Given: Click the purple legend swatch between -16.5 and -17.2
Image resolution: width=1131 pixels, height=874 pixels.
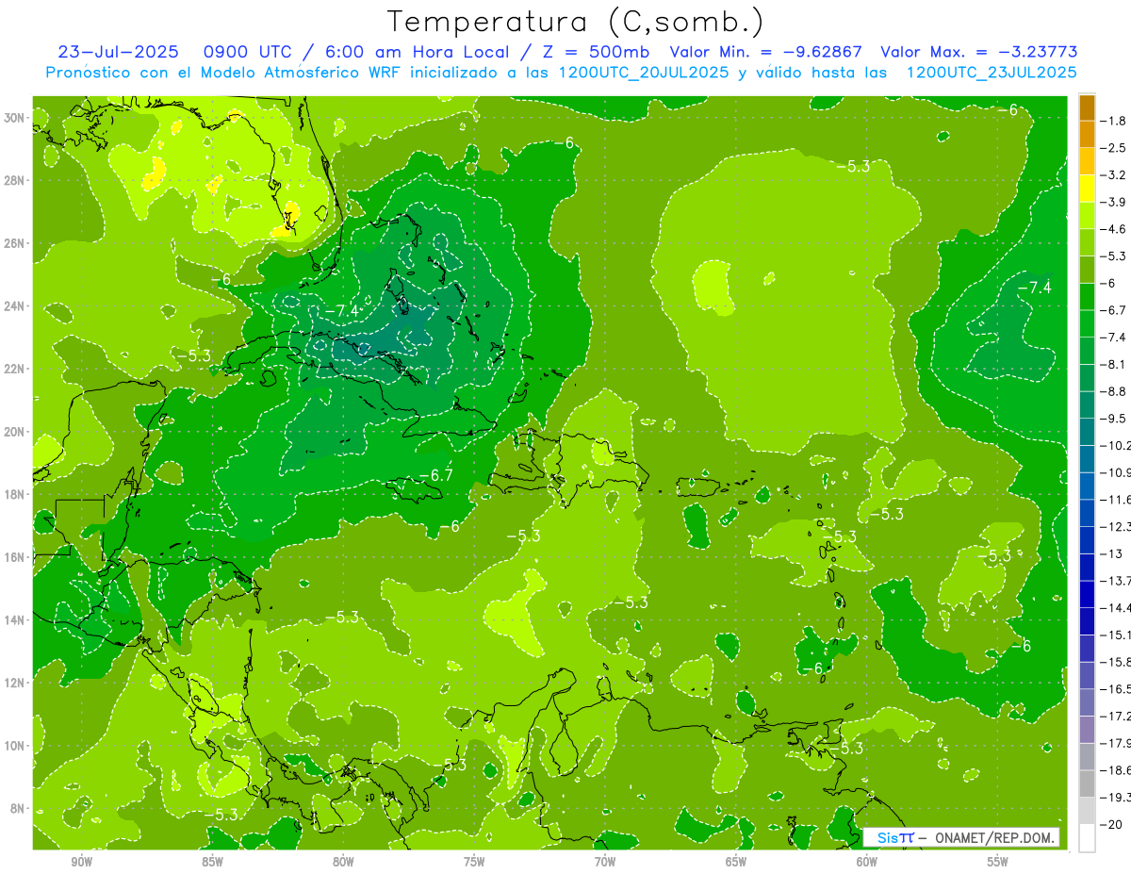Looking at the screenshot, I should 1087,702.
